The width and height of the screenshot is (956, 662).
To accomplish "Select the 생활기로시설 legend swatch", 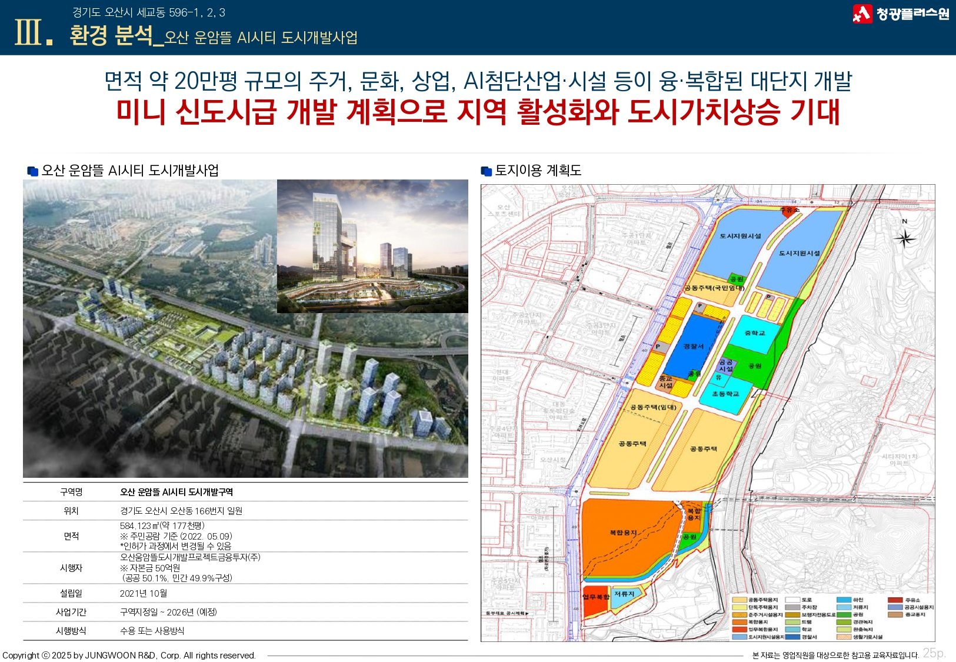I will tap(844, 637).
